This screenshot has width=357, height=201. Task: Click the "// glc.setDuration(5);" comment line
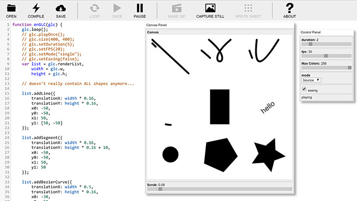pyautogui.click(x=48, y=44)
